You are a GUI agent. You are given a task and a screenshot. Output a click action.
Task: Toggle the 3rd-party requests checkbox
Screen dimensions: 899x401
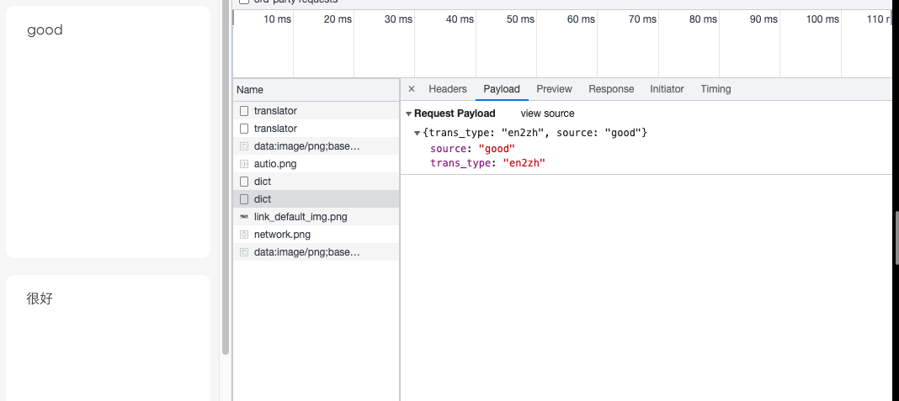tap(244, 2)
